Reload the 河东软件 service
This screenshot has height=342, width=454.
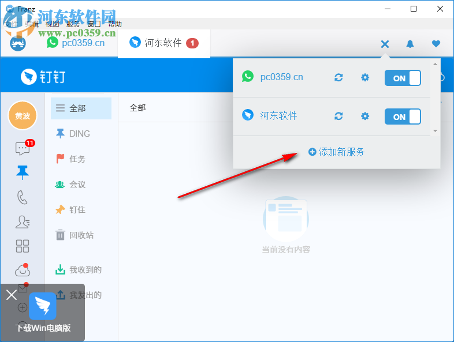coord(338,116)
